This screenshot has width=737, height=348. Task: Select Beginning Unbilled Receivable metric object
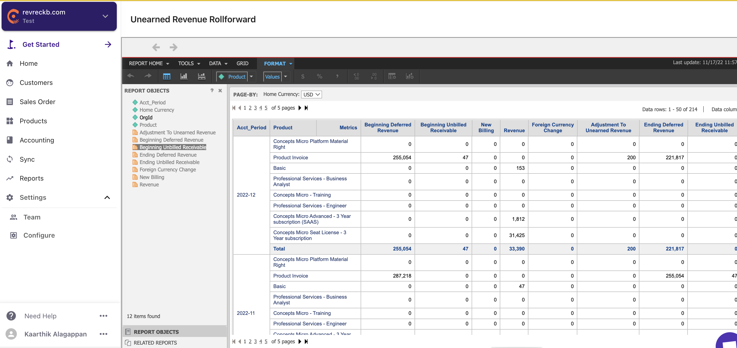pyautogui.click(x=173, y=147)
